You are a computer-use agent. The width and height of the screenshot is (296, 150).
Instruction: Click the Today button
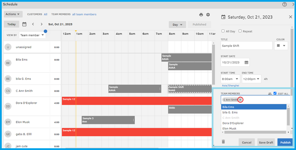click(12, 24)
